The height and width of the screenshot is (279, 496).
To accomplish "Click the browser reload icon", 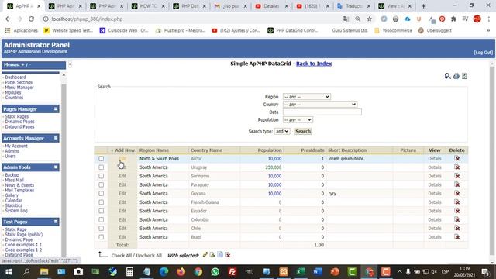I will pyautogui.click(x=31, y=19).
